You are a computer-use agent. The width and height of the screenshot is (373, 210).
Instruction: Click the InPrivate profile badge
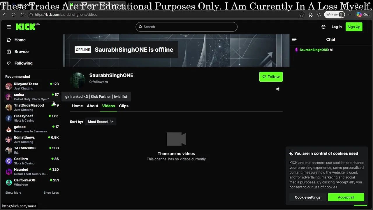tap(335, 15)
